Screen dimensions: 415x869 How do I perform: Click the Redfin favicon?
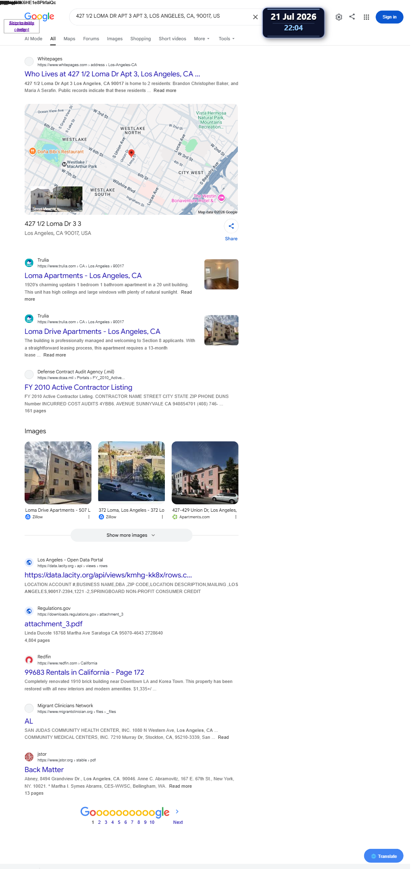pyautogui.click(x=29, y=660)
